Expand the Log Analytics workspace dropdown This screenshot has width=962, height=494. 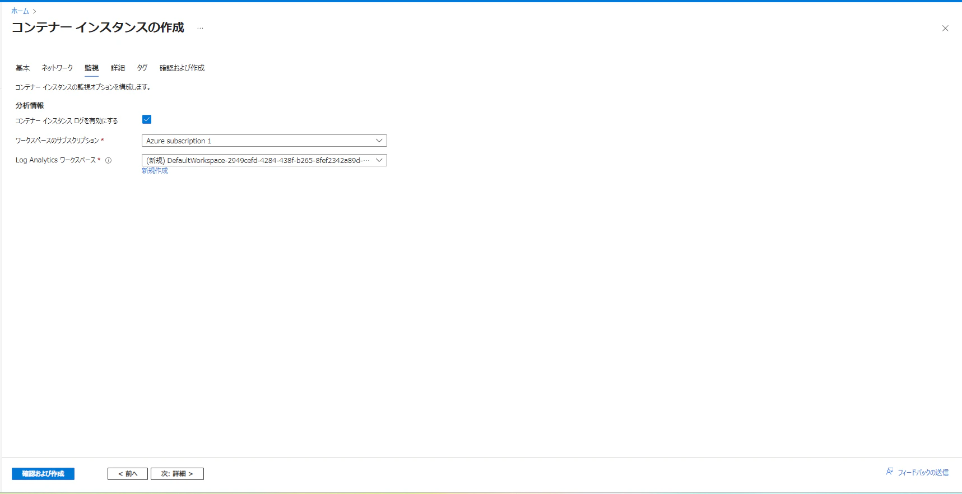point(264,160)
